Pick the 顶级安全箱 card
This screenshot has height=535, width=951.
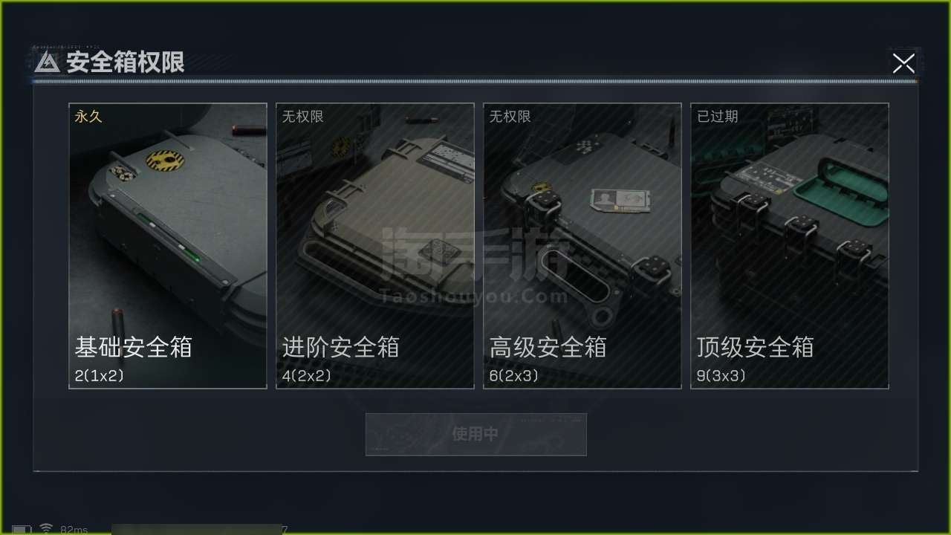coord(790,245)
